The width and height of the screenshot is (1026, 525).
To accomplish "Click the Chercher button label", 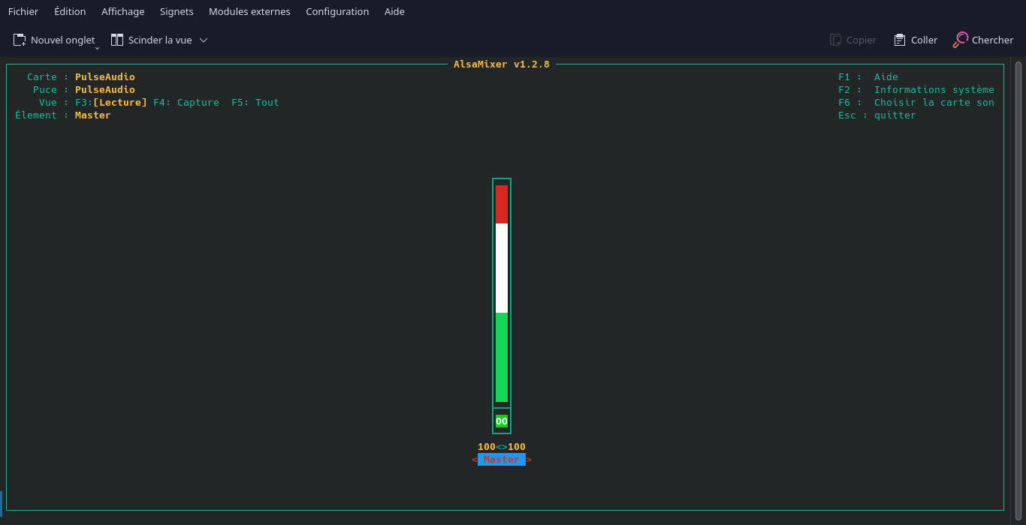I will [x=992, y=40].
